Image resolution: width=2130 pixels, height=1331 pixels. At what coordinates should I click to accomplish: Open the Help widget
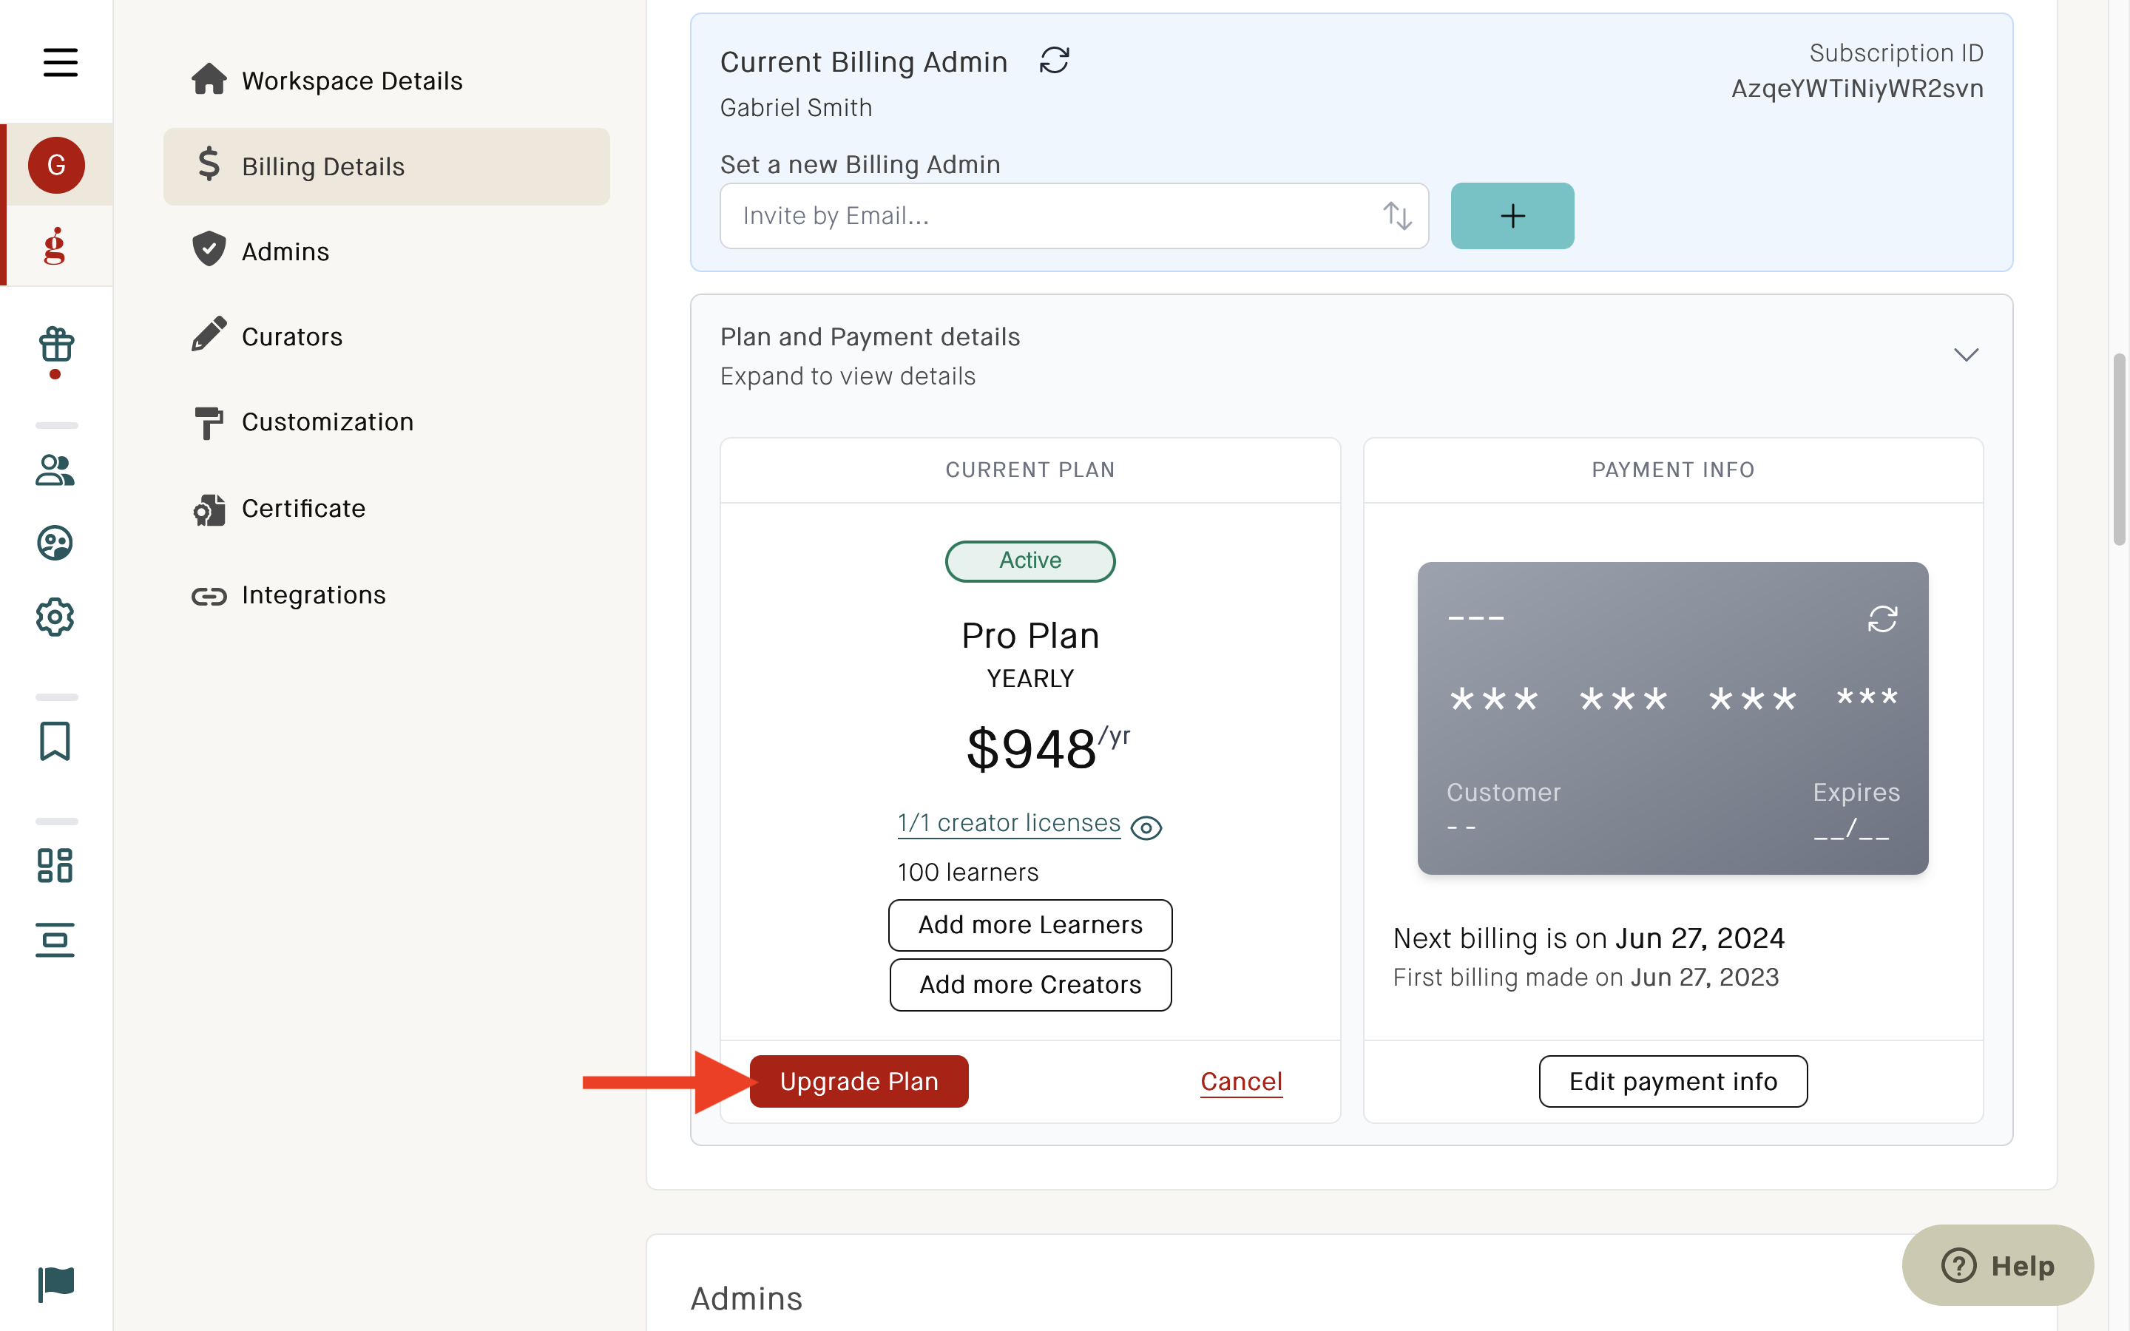tap(1998, 1266)
